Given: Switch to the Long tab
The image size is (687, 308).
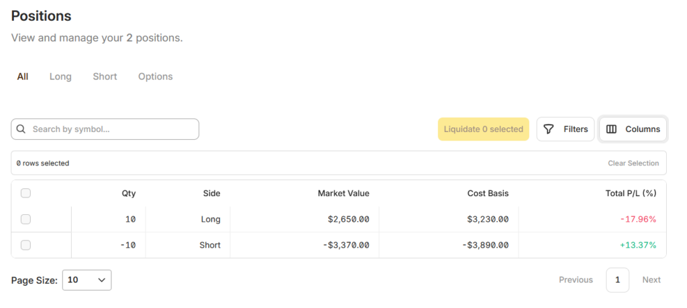Looking at the screenshot, I should coord(60,76).
